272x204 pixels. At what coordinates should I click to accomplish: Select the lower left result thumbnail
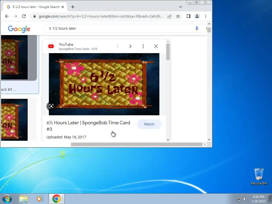pos(14,120)
